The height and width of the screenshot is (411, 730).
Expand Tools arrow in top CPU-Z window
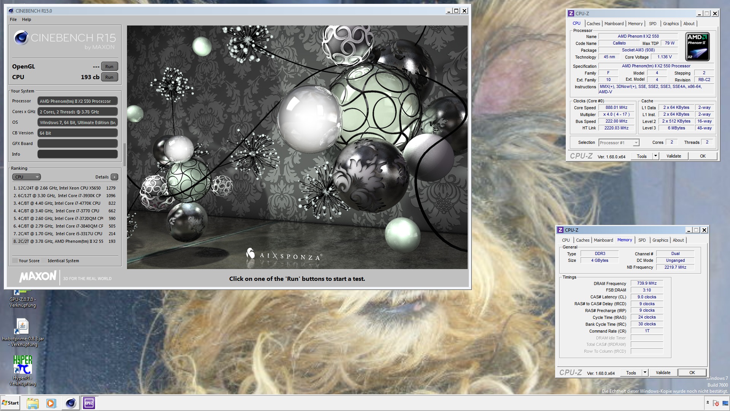click(x=655, y=156)
